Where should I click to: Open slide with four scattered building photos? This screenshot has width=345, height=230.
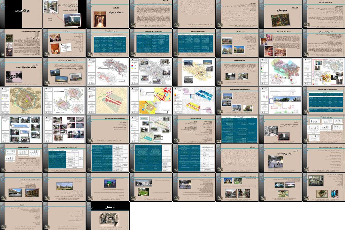(237, 101)
